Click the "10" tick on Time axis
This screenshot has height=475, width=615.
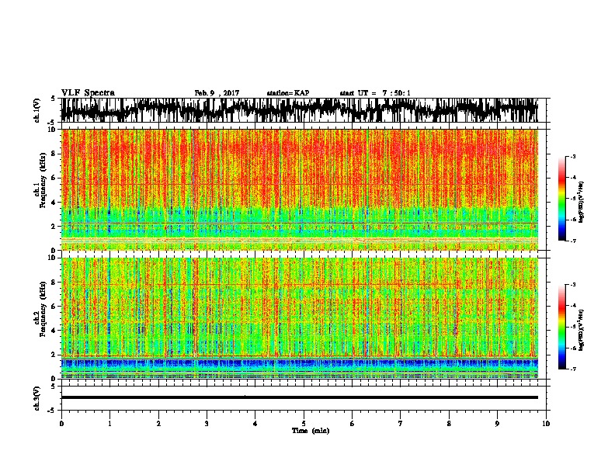click(546, 424)
